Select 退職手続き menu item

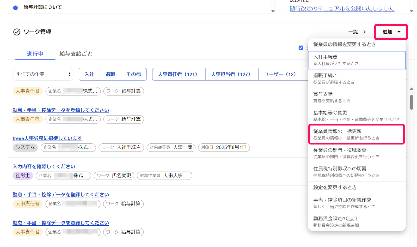coord(357,79)
